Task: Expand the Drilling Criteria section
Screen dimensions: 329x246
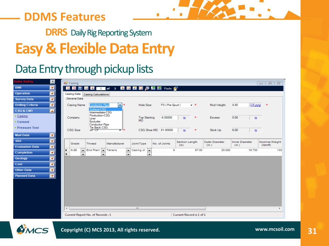Action: point(52,105)
